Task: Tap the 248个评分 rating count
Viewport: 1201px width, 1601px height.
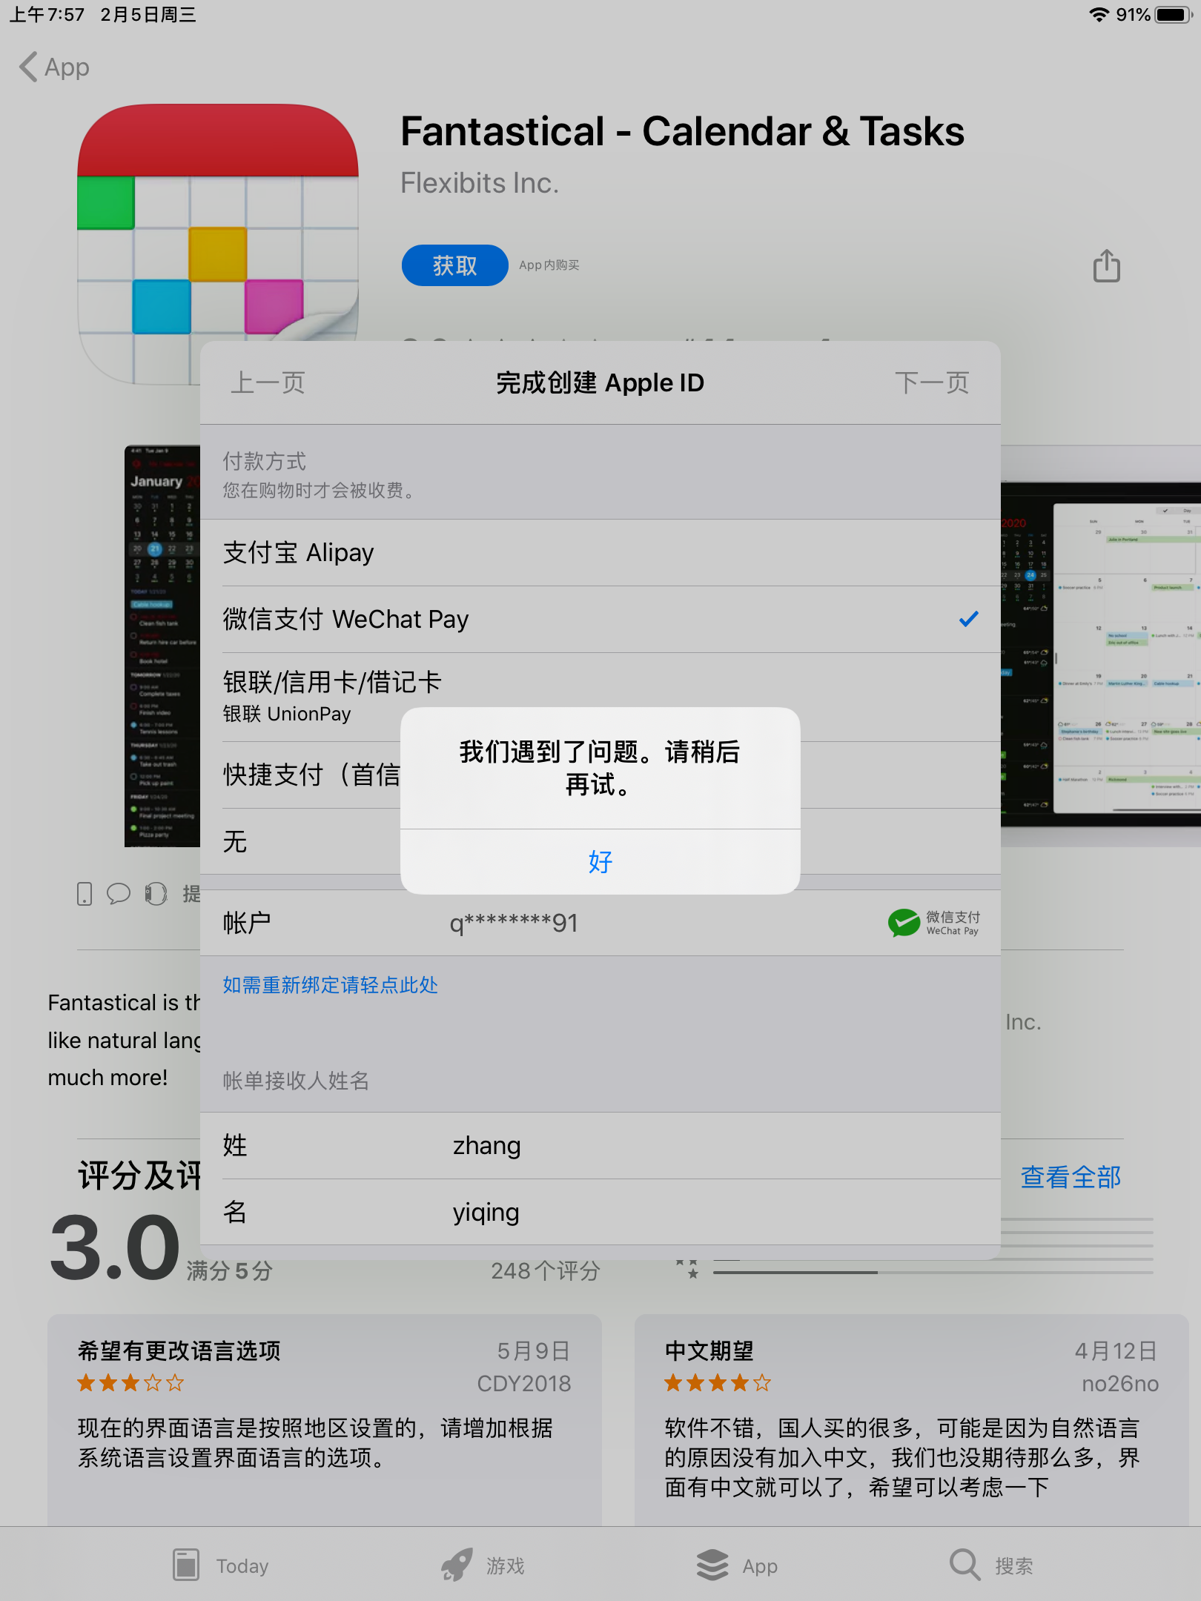Action: point(546,1271)
